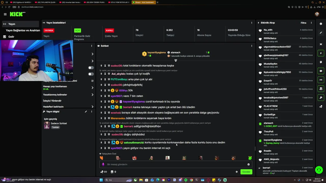Ban sym1907 'vazo 7 bin' with shield icon
Viewport: 326px width, 183px height.
[109, 96]
